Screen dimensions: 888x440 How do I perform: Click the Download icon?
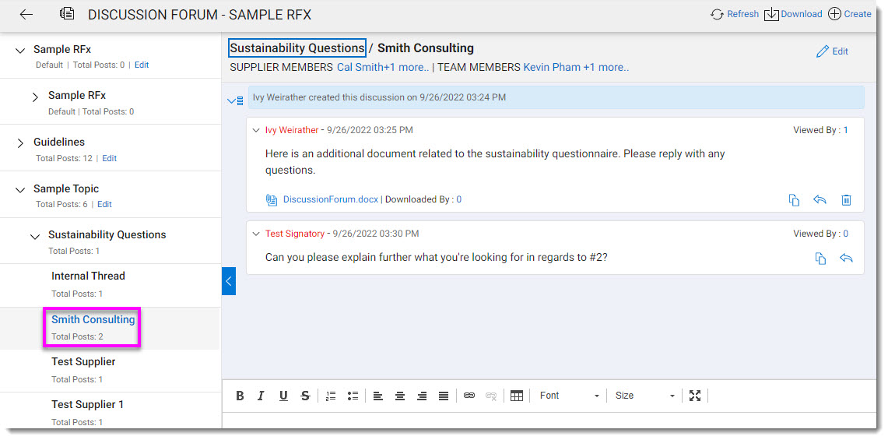tap(771, 15)
